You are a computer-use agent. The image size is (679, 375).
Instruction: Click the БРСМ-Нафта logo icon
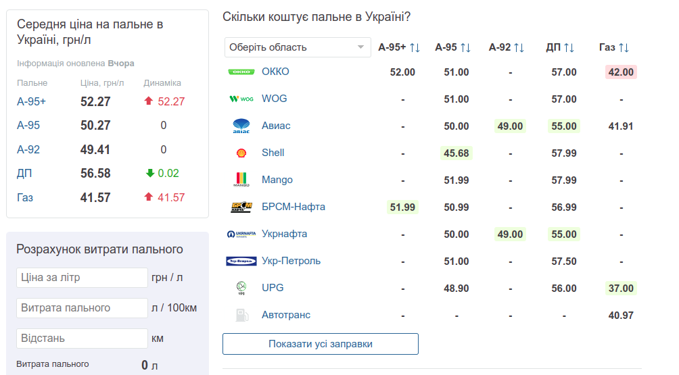coord(241,207)
